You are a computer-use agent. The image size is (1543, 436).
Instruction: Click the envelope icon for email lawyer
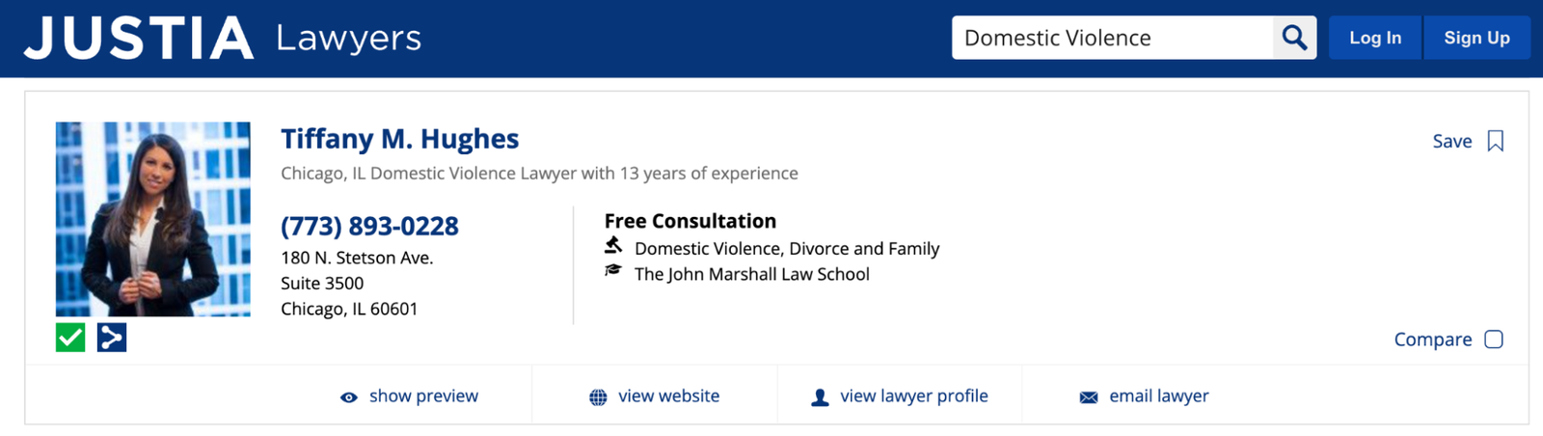click(1089, 397)
